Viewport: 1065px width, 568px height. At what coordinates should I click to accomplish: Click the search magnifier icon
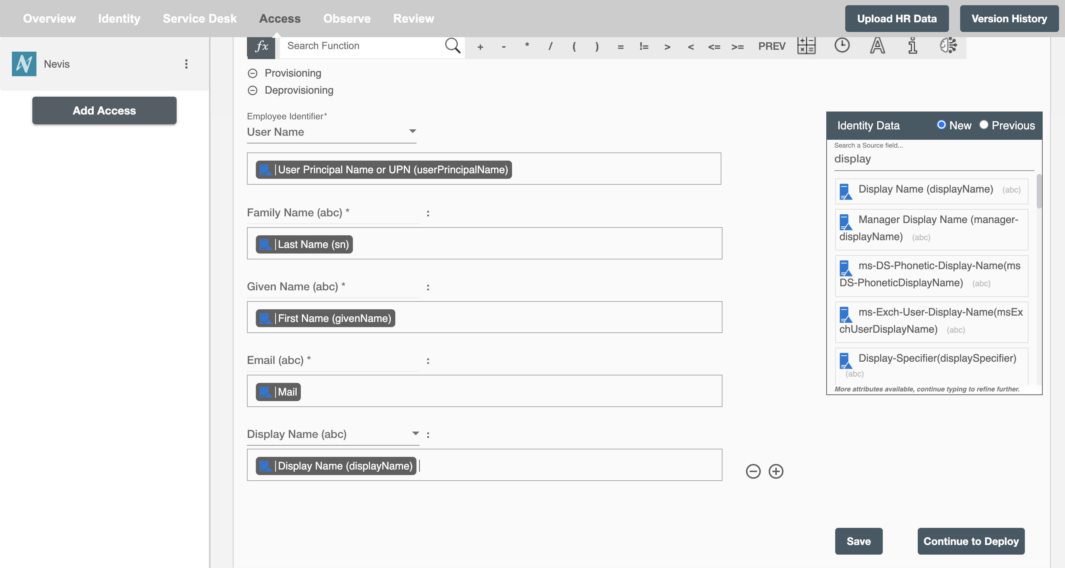point(452,45)
